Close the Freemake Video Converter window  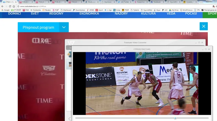[202, 43]
